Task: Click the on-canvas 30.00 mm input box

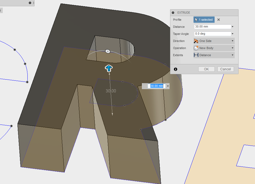Action: [156, 86]
